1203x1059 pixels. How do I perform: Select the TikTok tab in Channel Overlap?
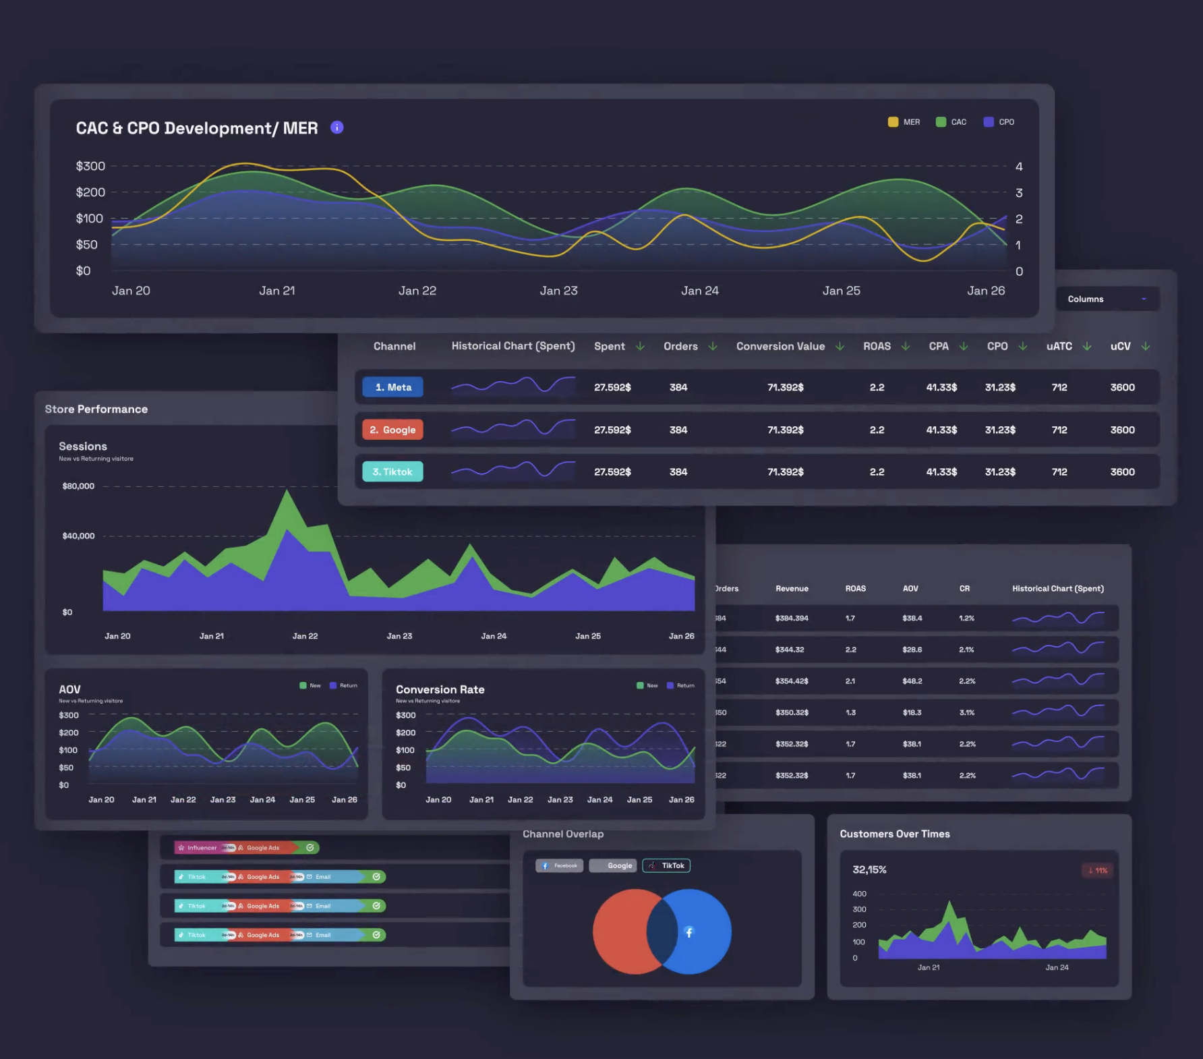coord(666,865)
